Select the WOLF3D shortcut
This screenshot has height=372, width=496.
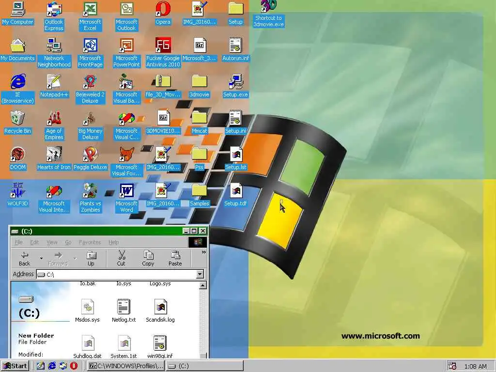18,195
